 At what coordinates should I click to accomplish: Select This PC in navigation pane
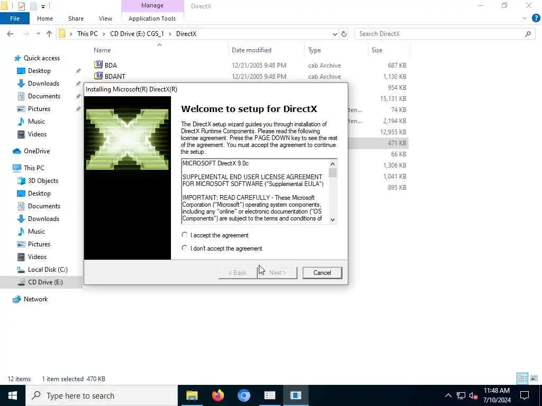point(34,168)
